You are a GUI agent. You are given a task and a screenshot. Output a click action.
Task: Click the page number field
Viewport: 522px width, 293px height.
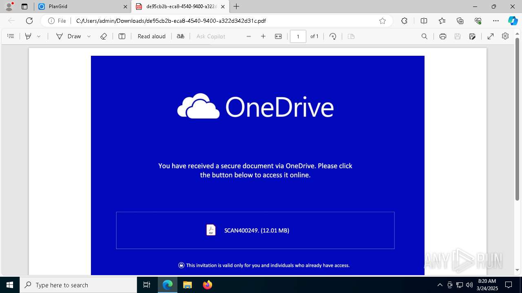[x=298, y=36]
